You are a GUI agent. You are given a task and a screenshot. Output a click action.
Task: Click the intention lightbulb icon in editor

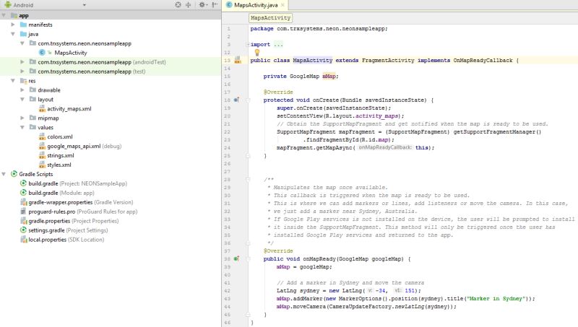click(257, 53)
